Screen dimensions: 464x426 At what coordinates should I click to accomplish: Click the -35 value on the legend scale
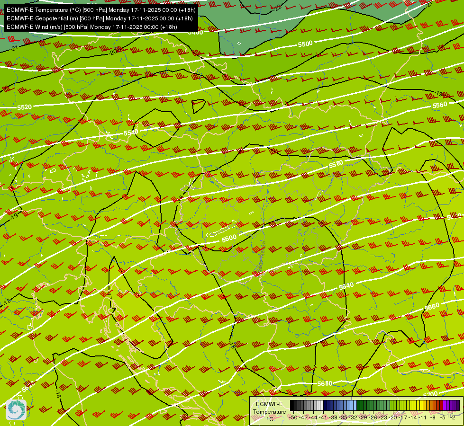pos(343,418)
